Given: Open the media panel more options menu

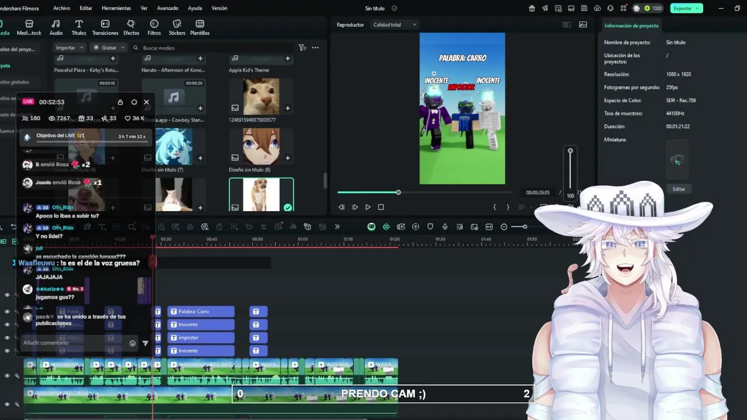Looking at the screenshot, I should (315, 48).
